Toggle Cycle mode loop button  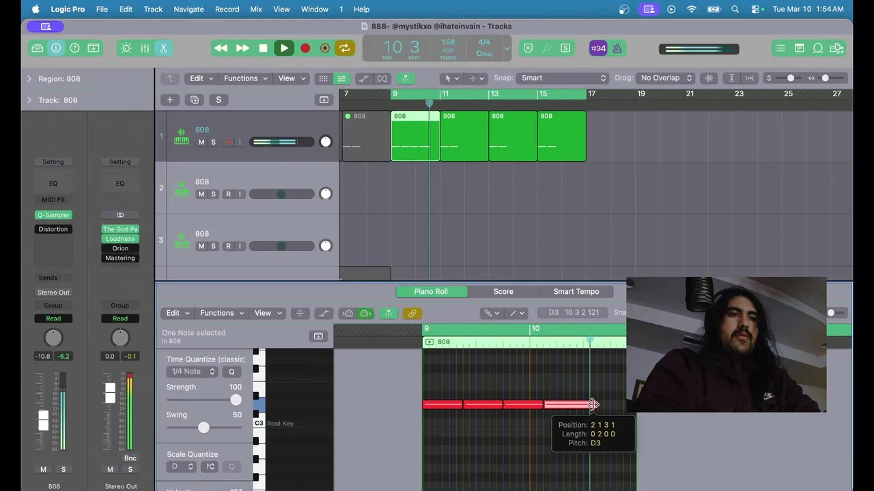point(344,48)
